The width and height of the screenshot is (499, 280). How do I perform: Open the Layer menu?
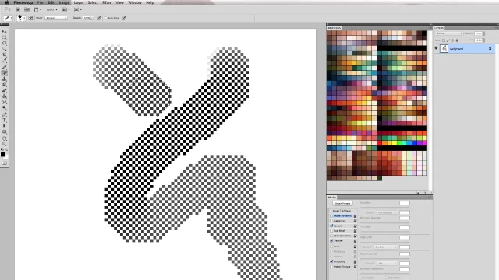click(x=78, y=2)
